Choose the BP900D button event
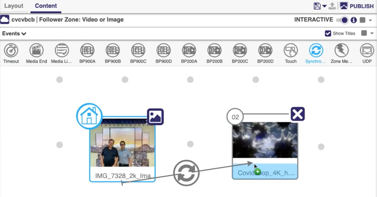The width and height of the screenshot is (377, 197). tap(164, 50)
